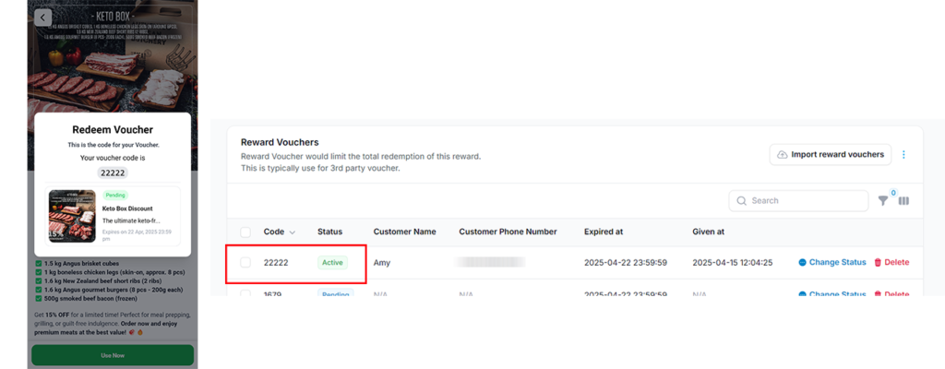The width and height of the screenshot is (945, 369).
Task: Tap the Keto Box Discount thumbnail image
Action: pyautogui.click(x=71, y=217)
